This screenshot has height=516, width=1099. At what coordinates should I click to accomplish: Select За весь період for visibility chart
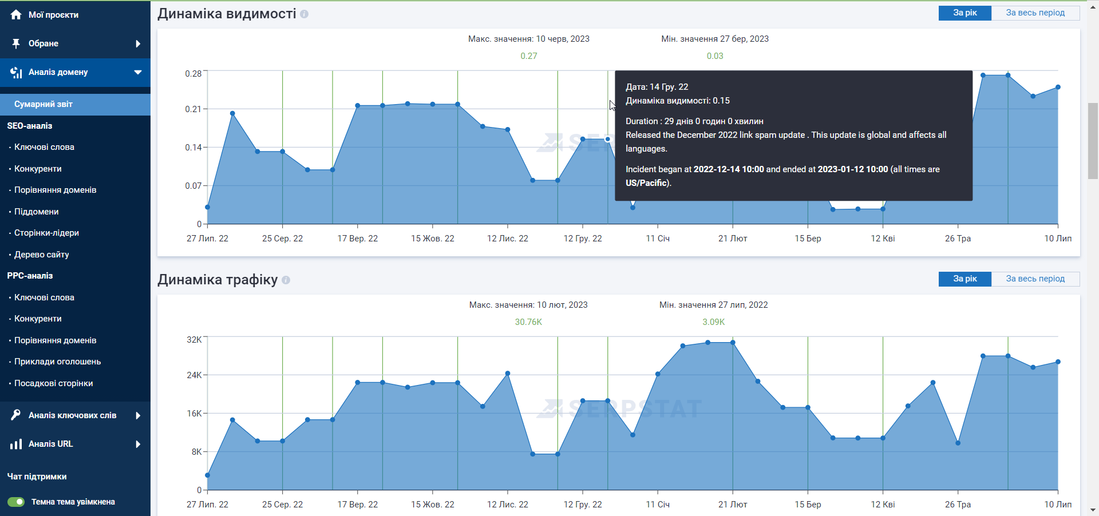(x=1035, y=13)
